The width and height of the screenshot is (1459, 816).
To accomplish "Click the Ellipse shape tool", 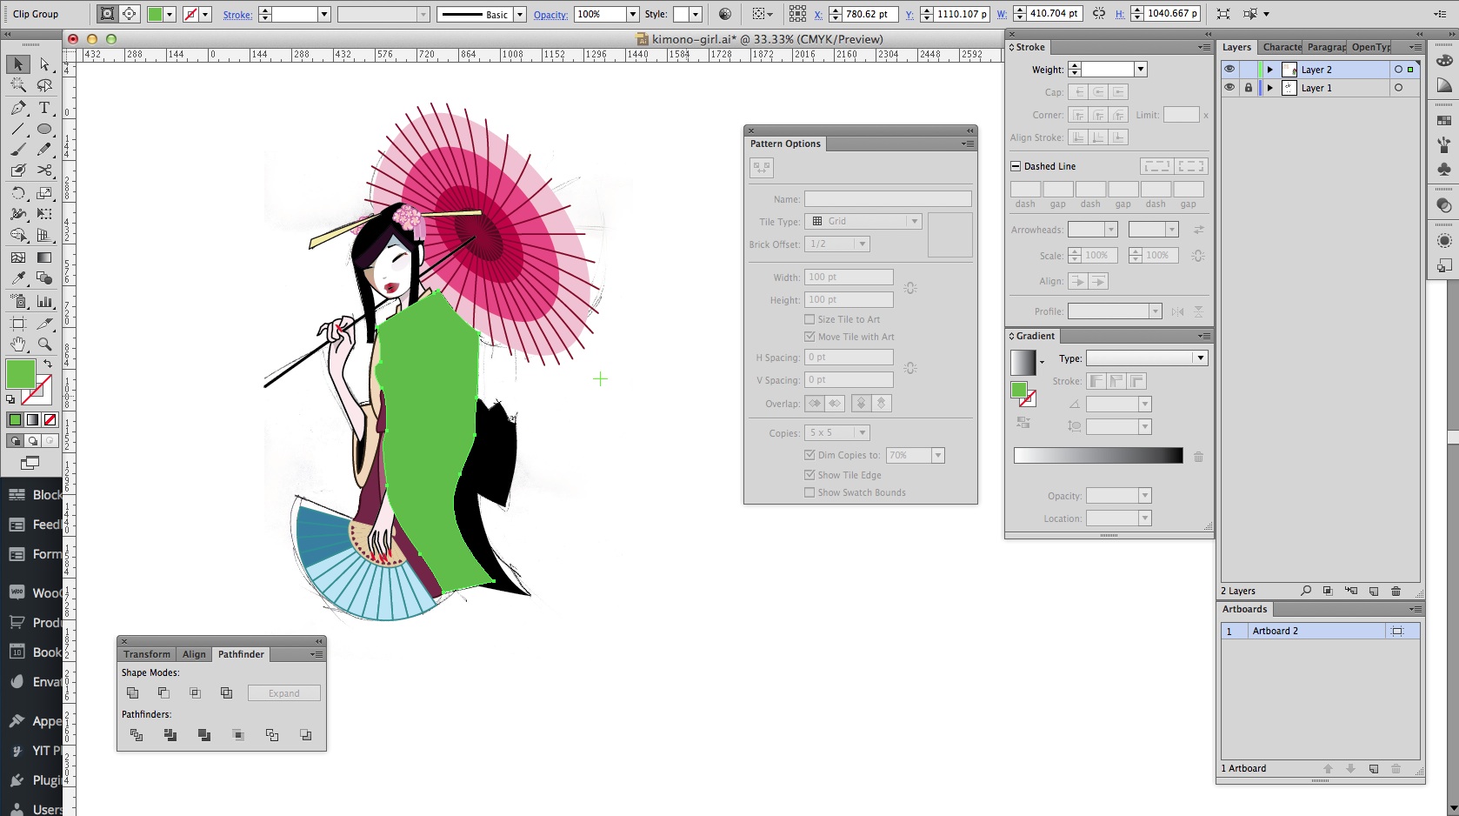I will click(44, 129).
